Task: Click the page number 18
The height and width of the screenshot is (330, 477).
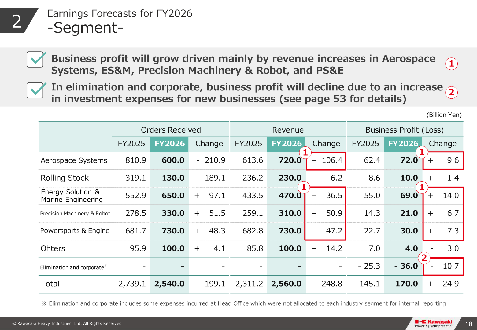Action: pyautogui.click(x=469, y=324)
